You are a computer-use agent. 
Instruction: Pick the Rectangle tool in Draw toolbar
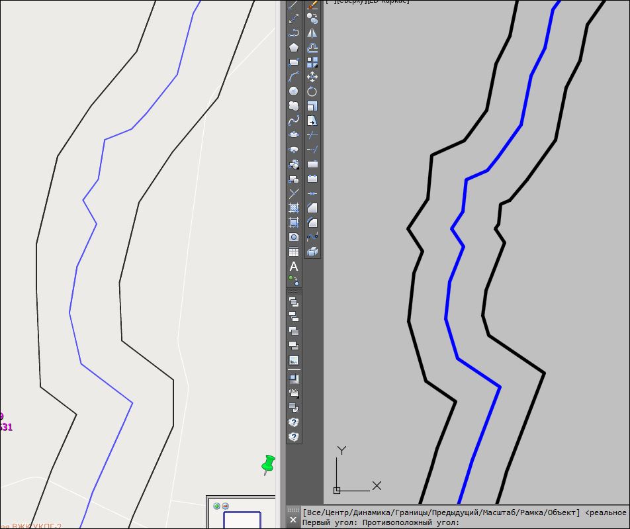coord(294,62)
